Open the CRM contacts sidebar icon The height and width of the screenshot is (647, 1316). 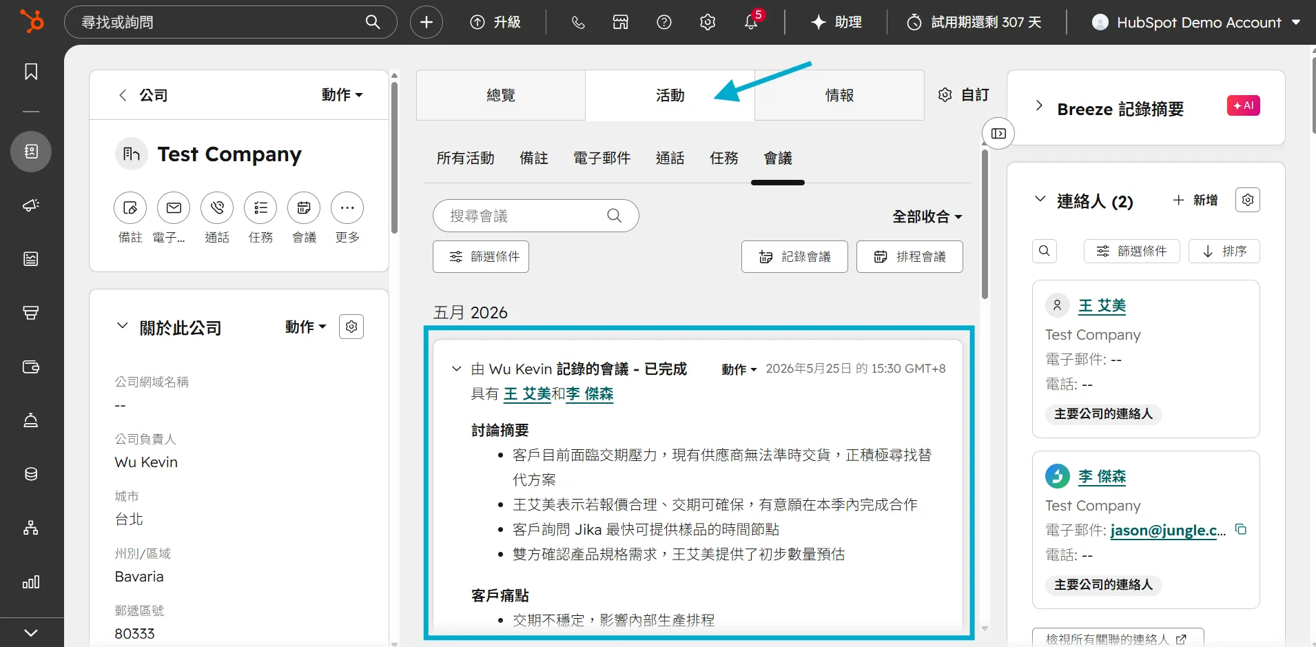[x=31, y=152]
